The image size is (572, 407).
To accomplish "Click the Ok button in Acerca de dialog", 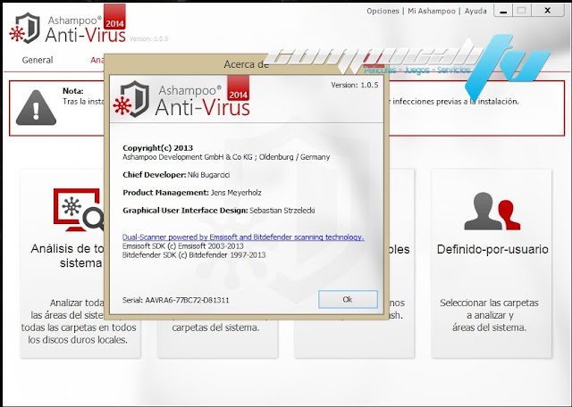I will (348, 300).
